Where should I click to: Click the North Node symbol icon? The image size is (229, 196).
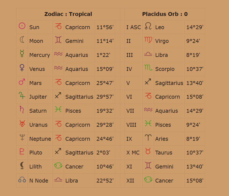click(22, 180)
